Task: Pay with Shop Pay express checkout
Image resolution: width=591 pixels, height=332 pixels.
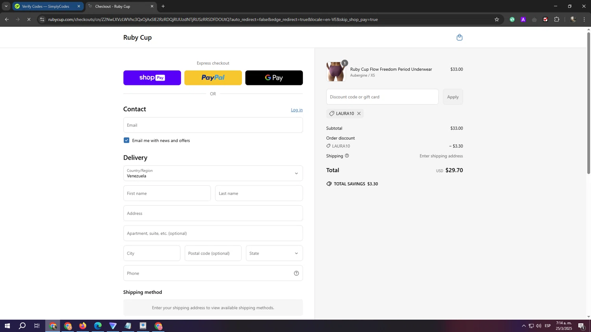Action: (x=152, y=78)
